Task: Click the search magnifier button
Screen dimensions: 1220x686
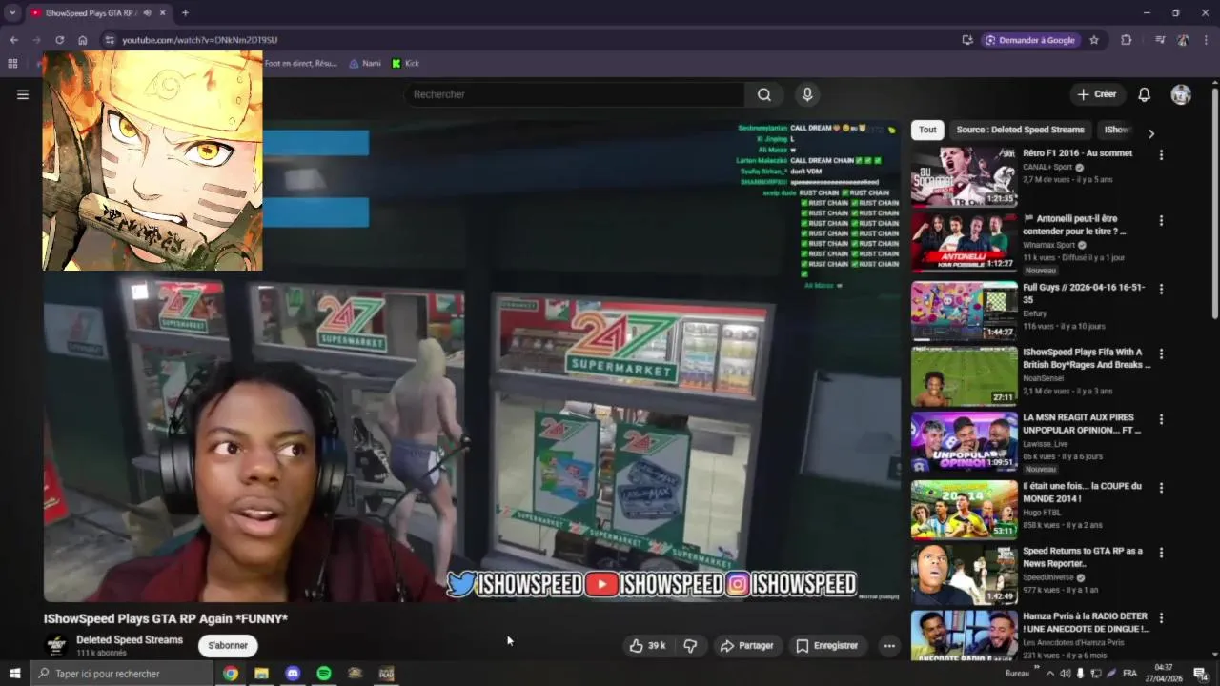Action: (764, 94)
